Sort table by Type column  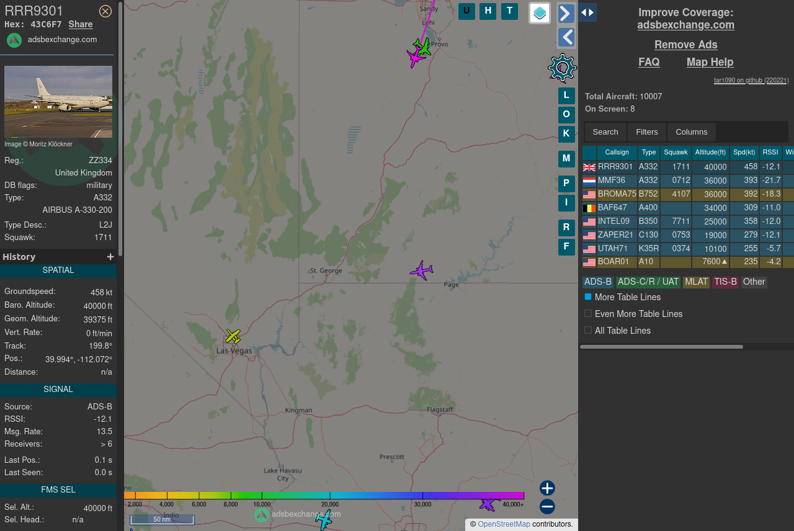pyautogui.click(x=649, y=153)
